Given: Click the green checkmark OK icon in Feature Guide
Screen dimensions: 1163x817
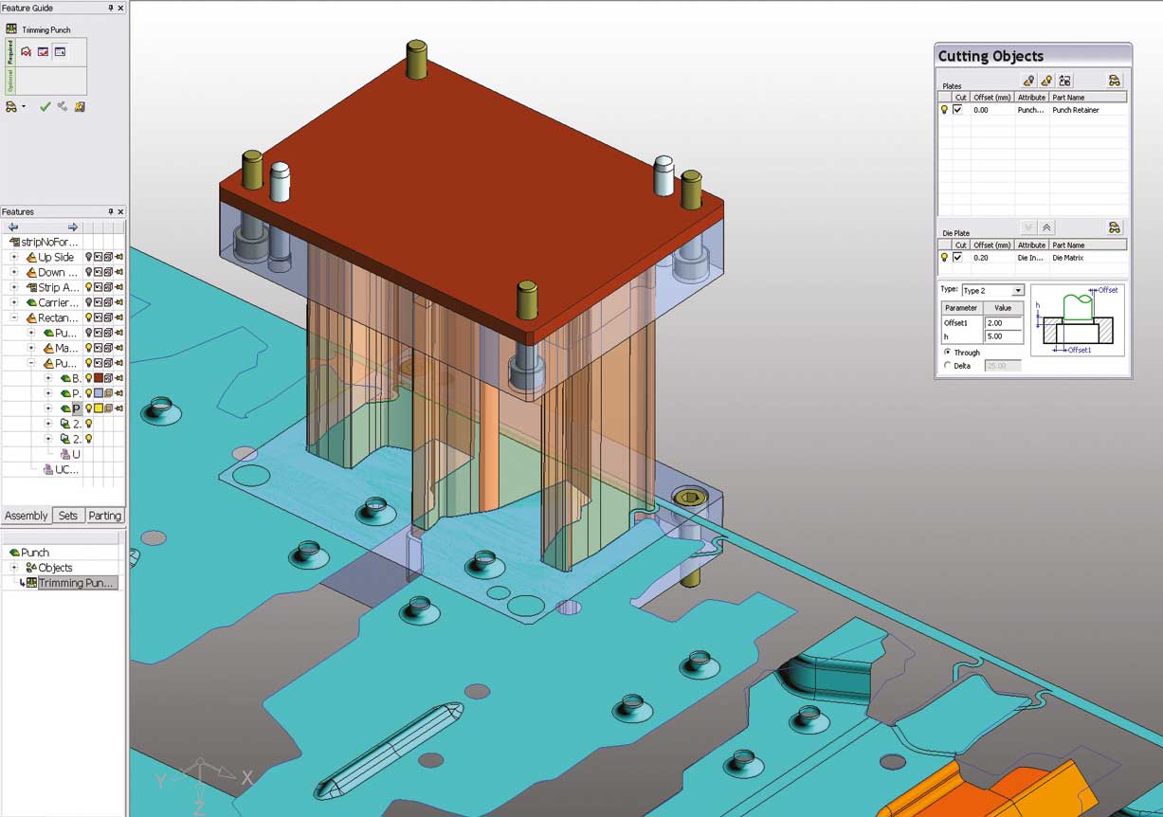Looking at the screenshot, I should click(x=45, y=107).
